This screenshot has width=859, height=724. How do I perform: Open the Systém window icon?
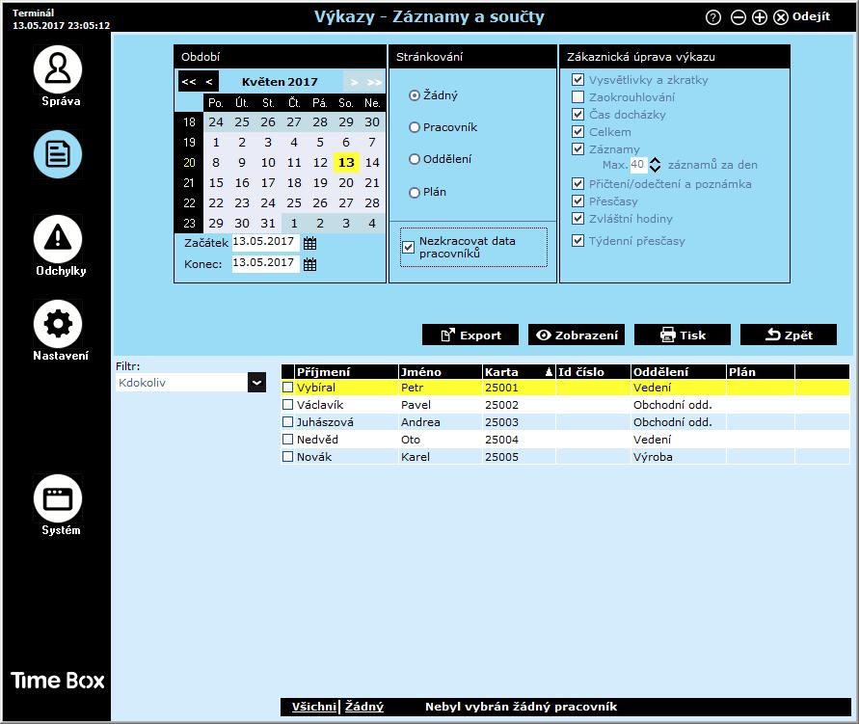[x=58, y=499]
